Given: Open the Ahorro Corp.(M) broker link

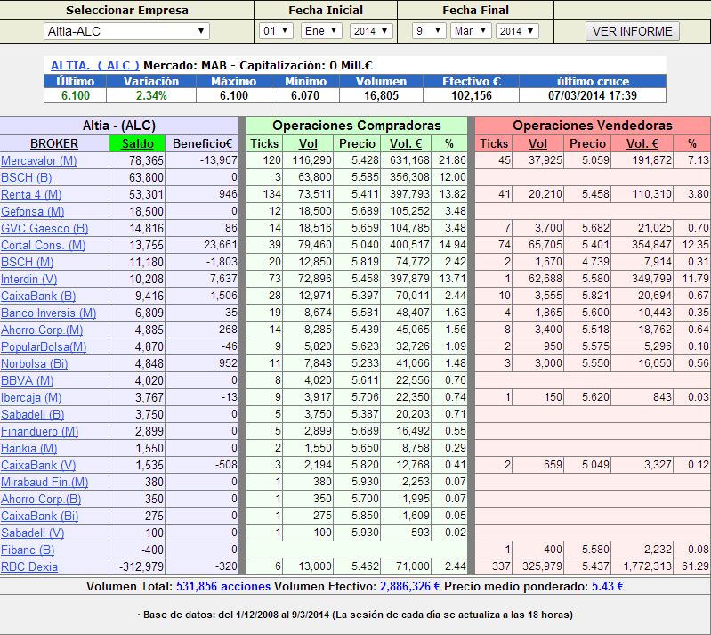Looking at the screenshot, I should click(42, 330).
